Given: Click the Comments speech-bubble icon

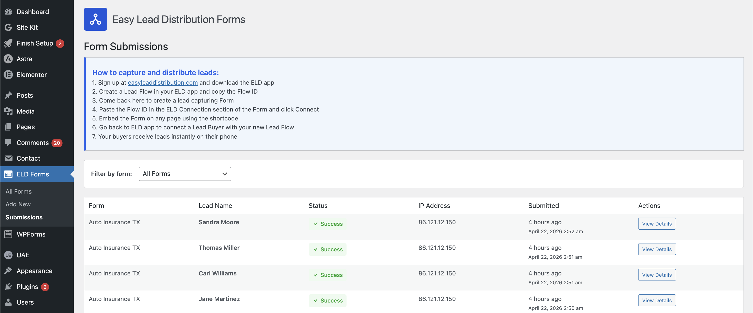Looking at the screenshot, I should 8,142.
